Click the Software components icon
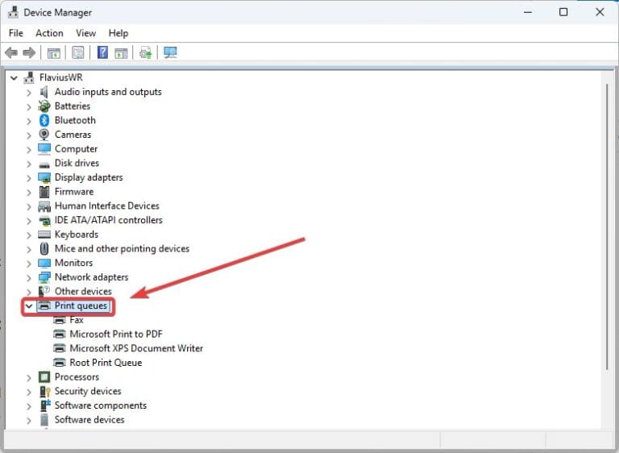The image size is (619, 453). tap(45, 405)
